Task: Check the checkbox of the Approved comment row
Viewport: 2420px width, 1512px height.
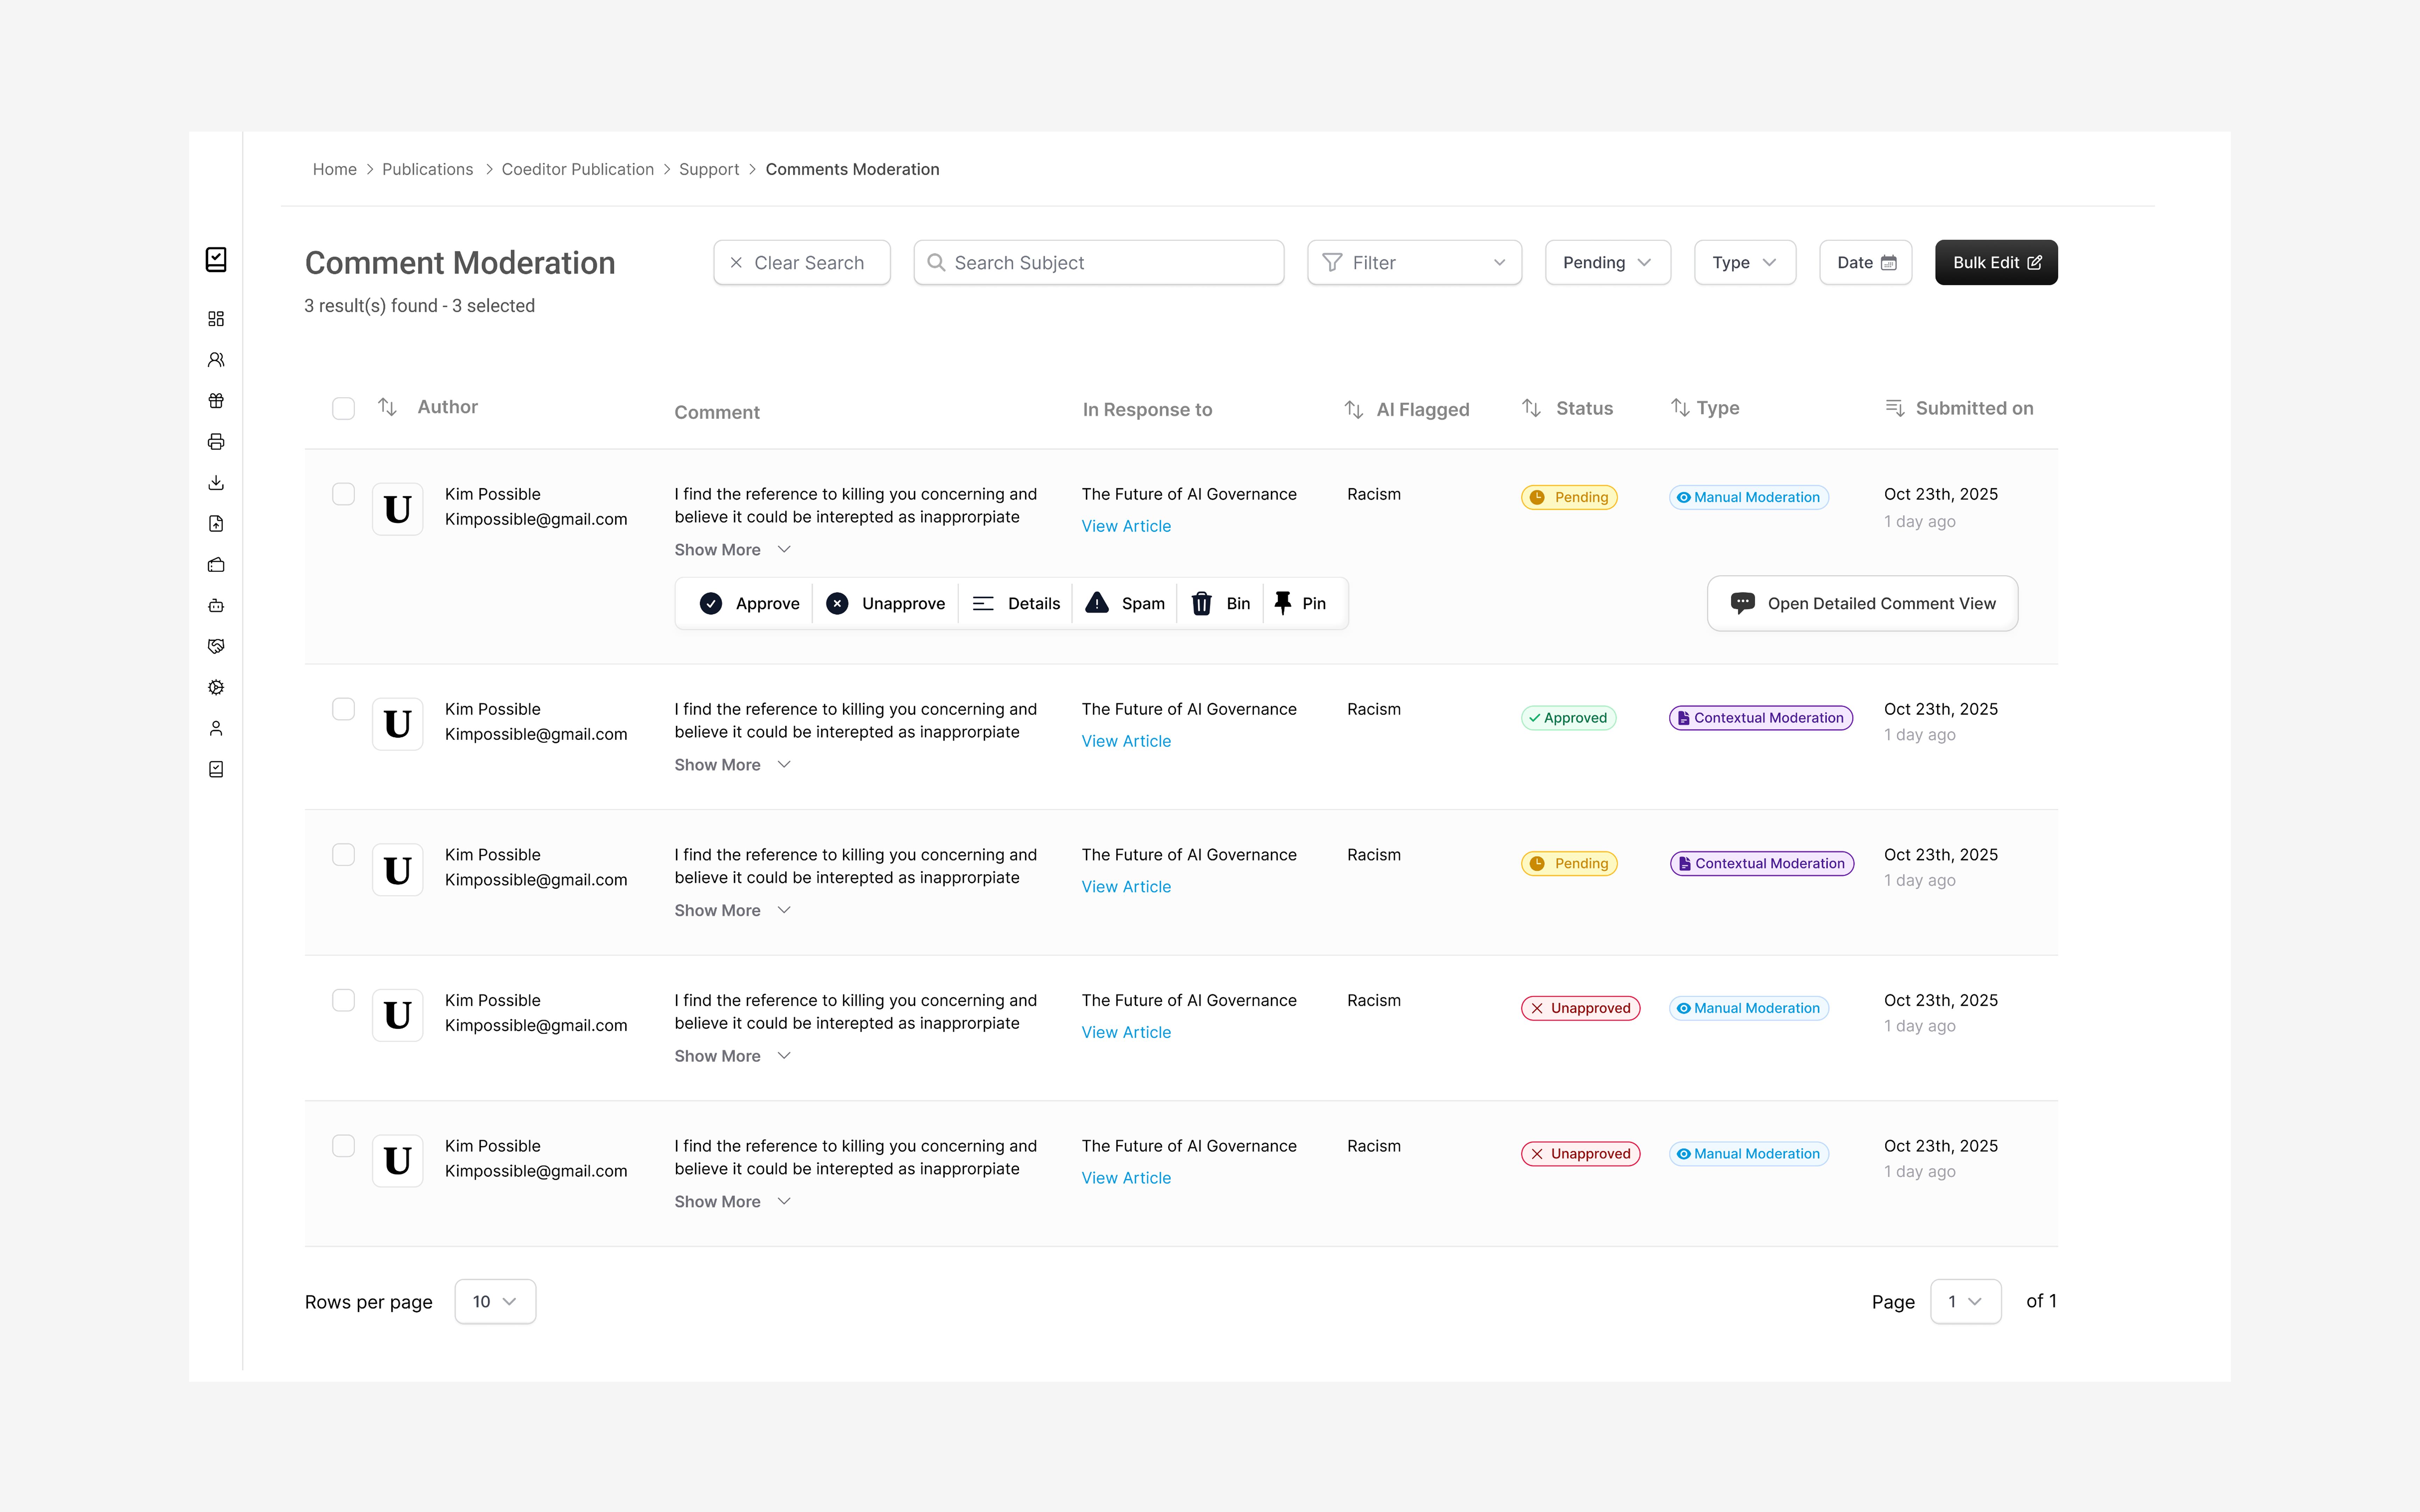Action: (x=343, y=709)
